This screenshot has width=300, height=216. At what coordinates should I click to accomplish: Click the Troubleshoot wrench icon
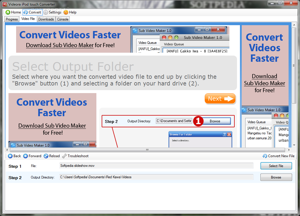[64, 156]
